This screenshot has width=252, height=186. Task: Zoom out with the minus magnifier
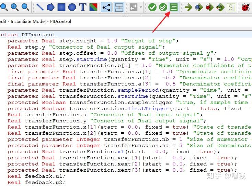coord(25,7)
